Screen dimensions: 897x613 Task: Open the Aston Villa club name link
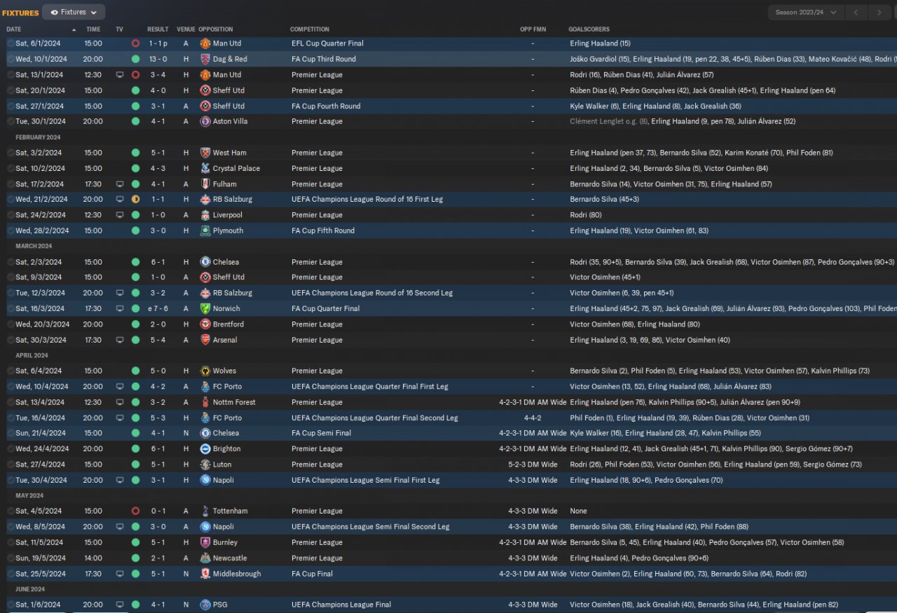click(x=230, y=121)
